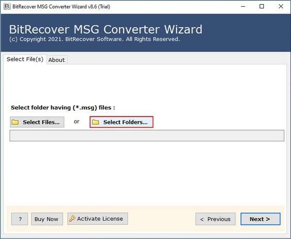Screen dimensions: 291x239
Task: Click the Buy Now button
Action: (47, 219)
